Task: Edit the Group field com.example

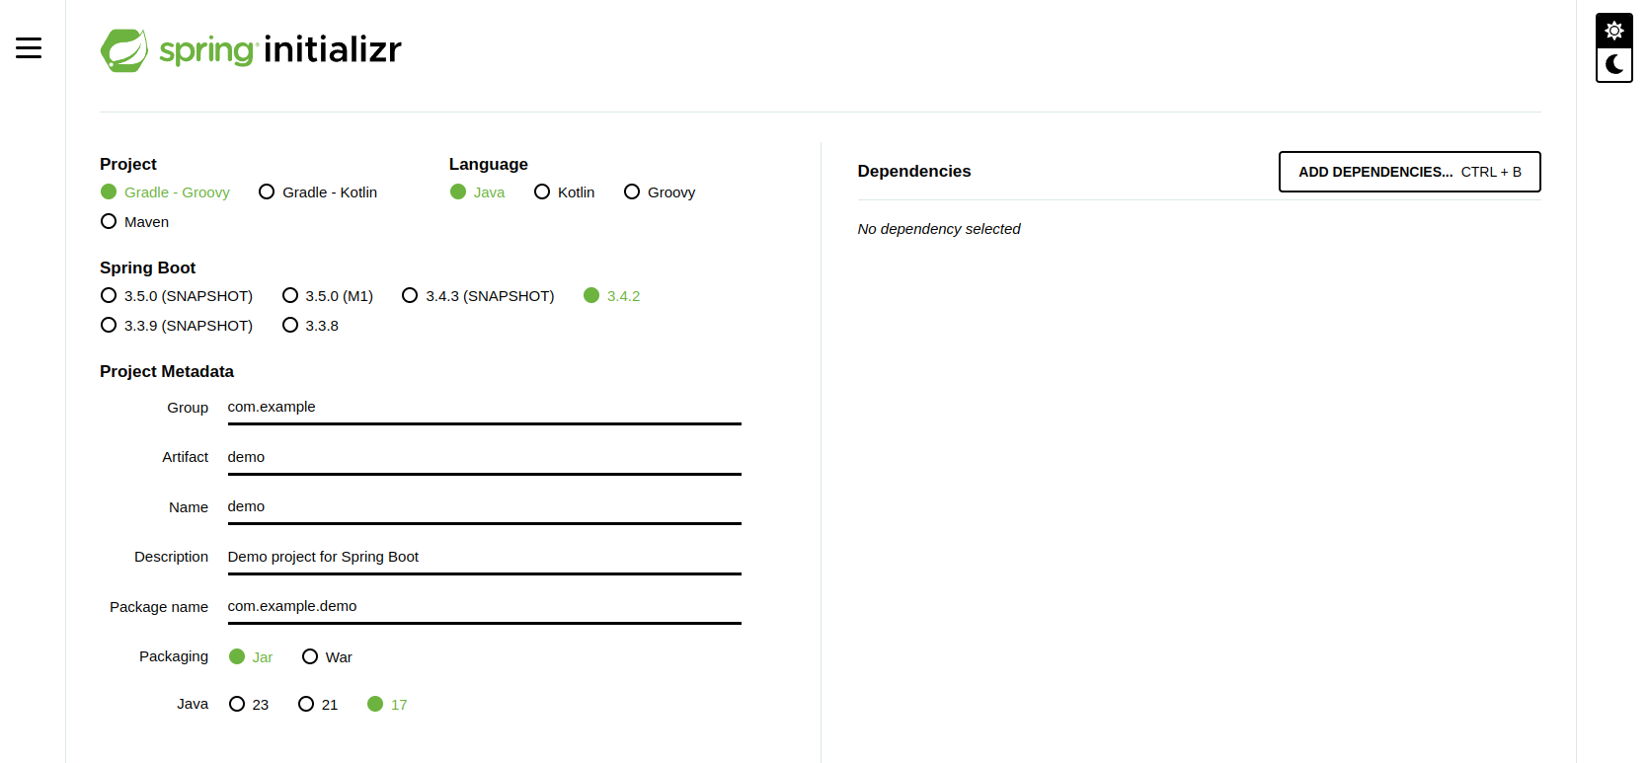Action: (485, 408)
